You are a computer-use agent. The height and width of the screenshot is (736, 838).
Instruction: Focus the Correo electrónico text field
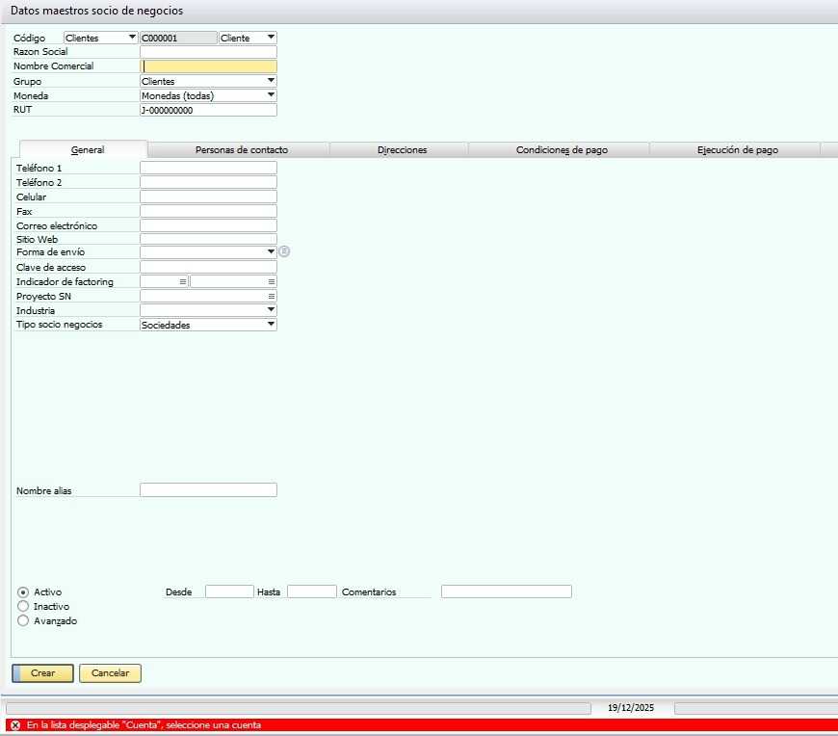pyautogui.click(x=208, y=225)
